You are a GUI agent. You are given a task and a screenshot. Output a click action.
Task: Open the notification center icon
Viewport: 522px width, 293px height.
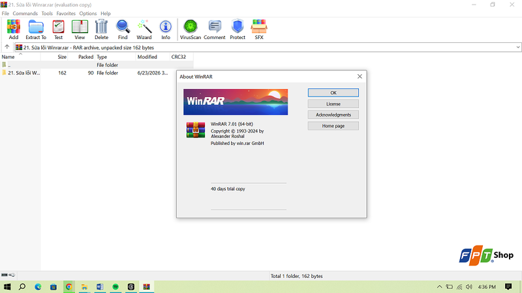click(508, 286)
